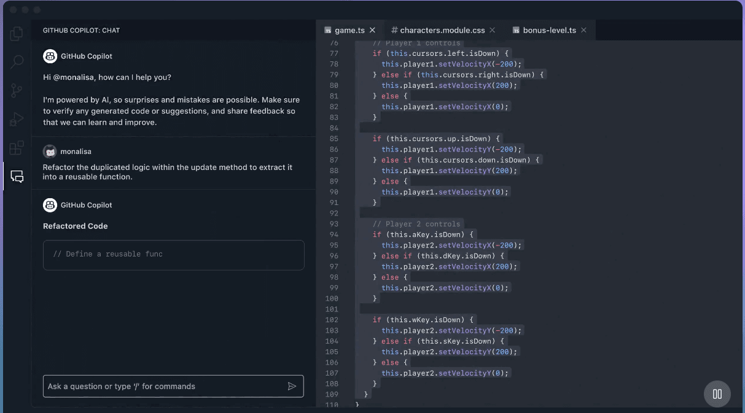Open the Source Control branch icon
The image size is (745, 413).
coord(17,91)
